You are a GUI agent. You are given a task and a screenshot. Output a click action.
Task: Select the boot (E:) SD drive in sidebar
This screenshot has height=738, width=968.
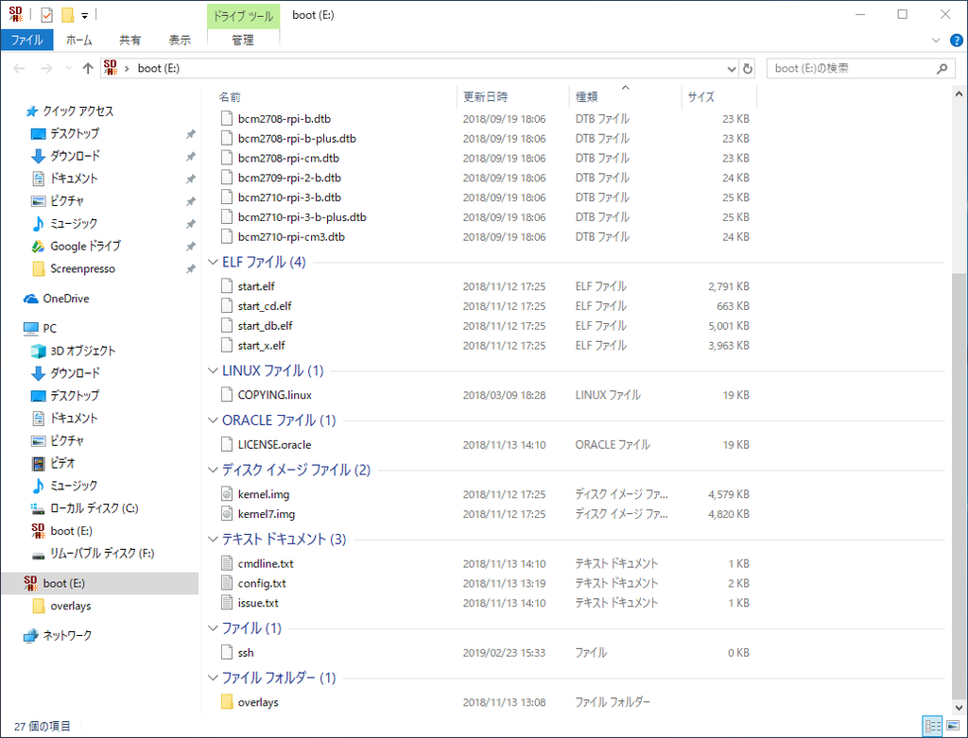(66, 583)
